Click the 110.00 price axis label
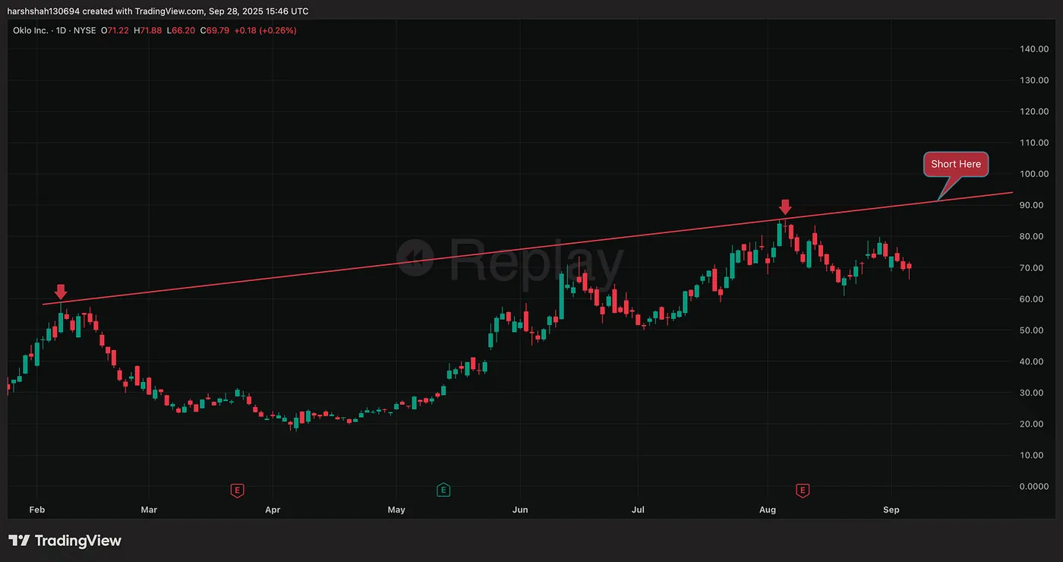 point(1034,142)
